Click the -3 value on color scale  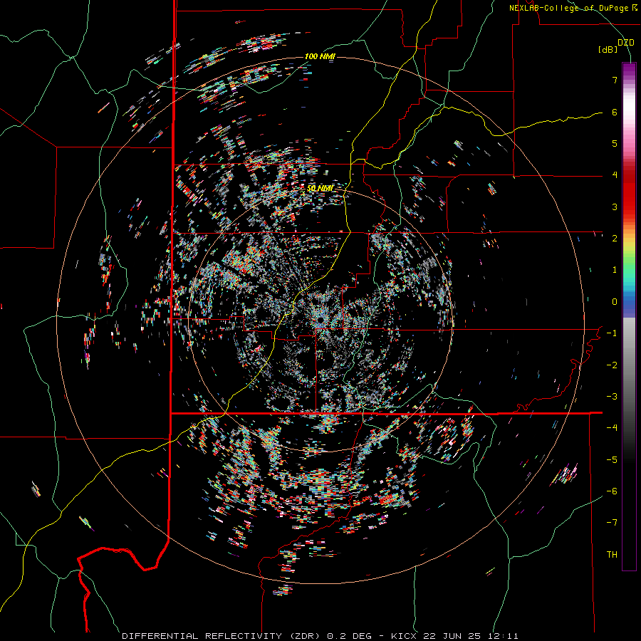tap(612, 397)
